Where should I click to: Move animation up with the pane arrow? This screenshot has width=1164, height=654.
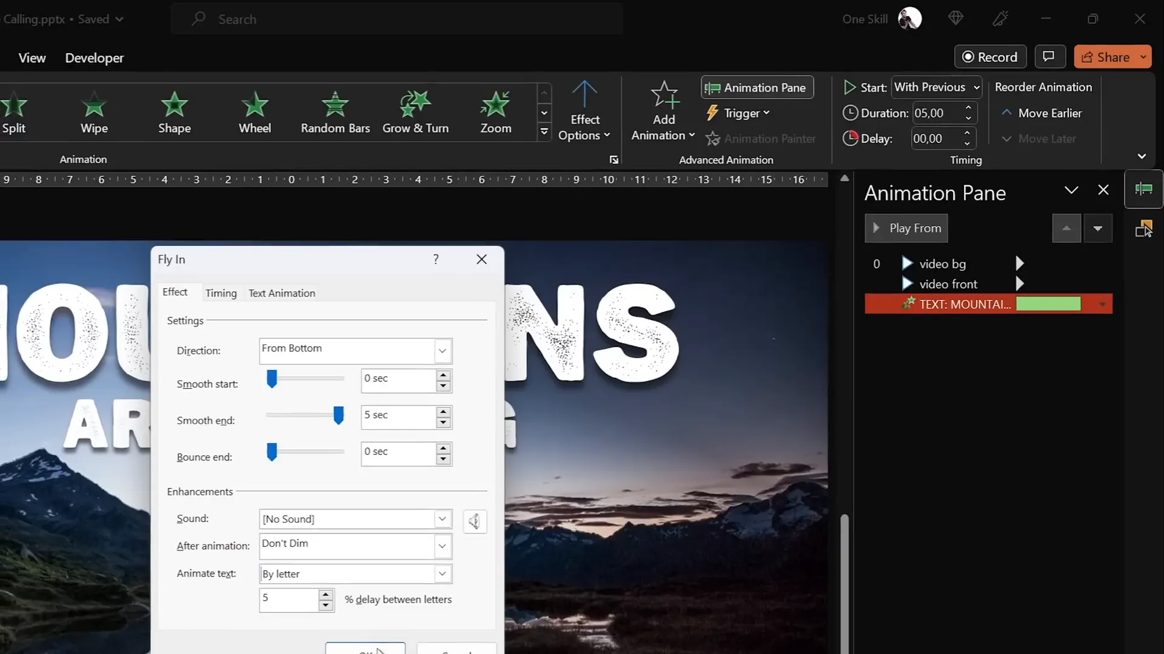tap(1066, 228)
